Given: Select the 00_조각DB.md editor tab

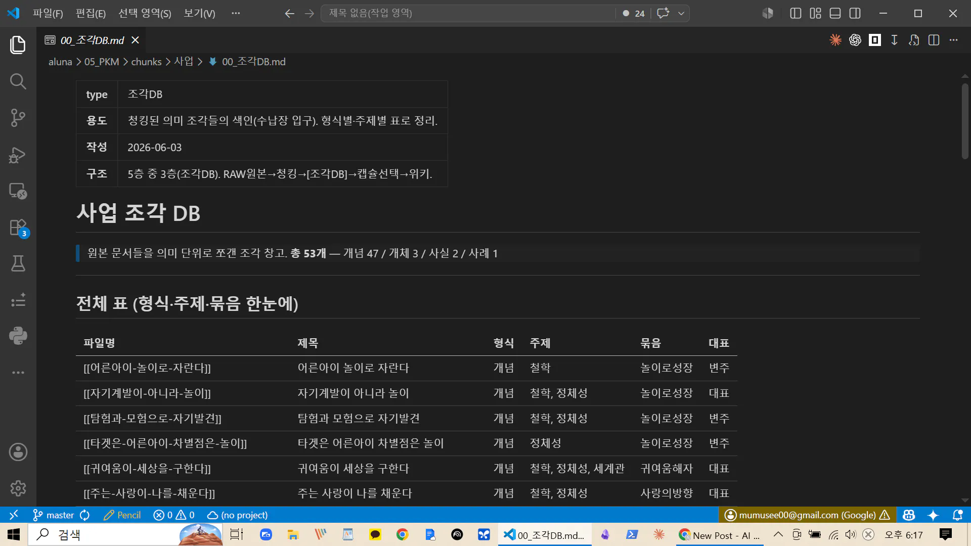Looking at the screenshot, I should 92,40.
